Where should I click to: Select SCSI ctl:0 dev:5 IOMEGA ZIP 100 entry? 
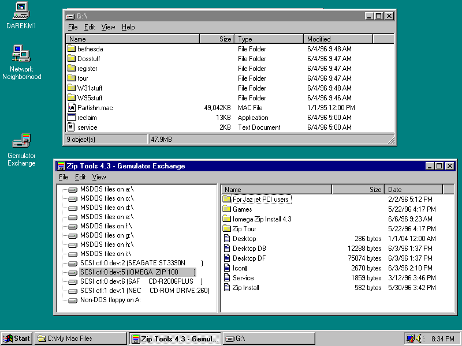tap(137, 272)
